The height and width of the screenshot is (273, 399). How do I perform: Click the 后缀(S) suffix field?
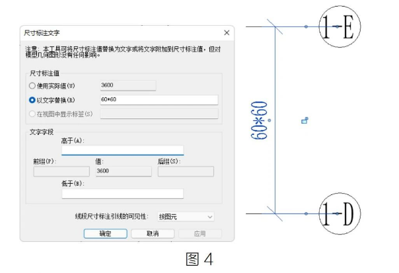pyautogui.click(x=186, y=171)
